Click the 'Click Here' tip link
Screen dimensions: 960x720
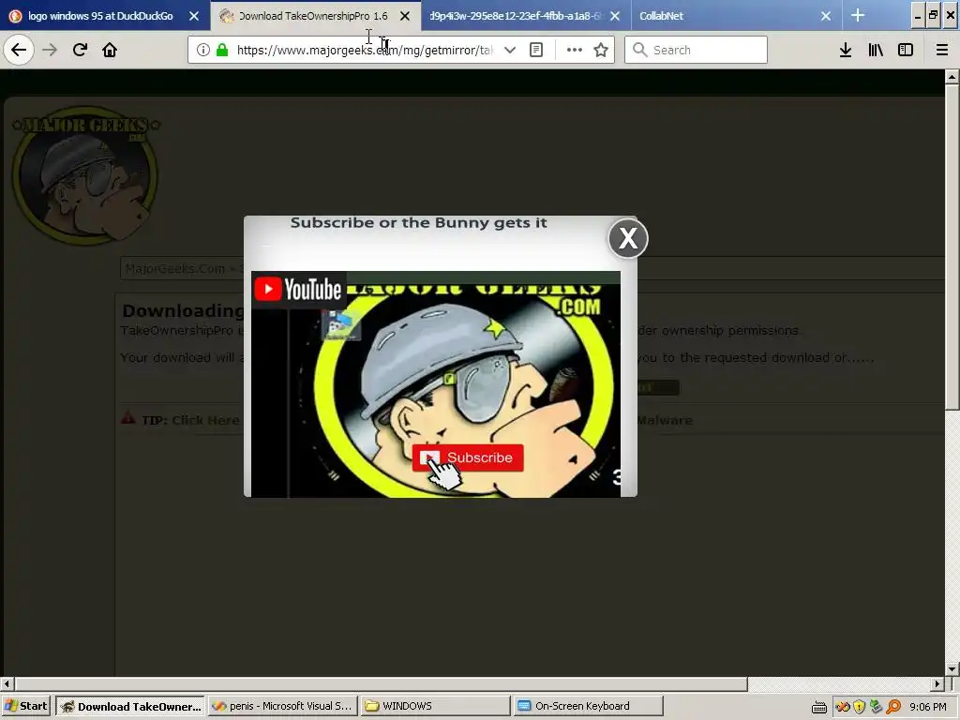click(205, 420)
